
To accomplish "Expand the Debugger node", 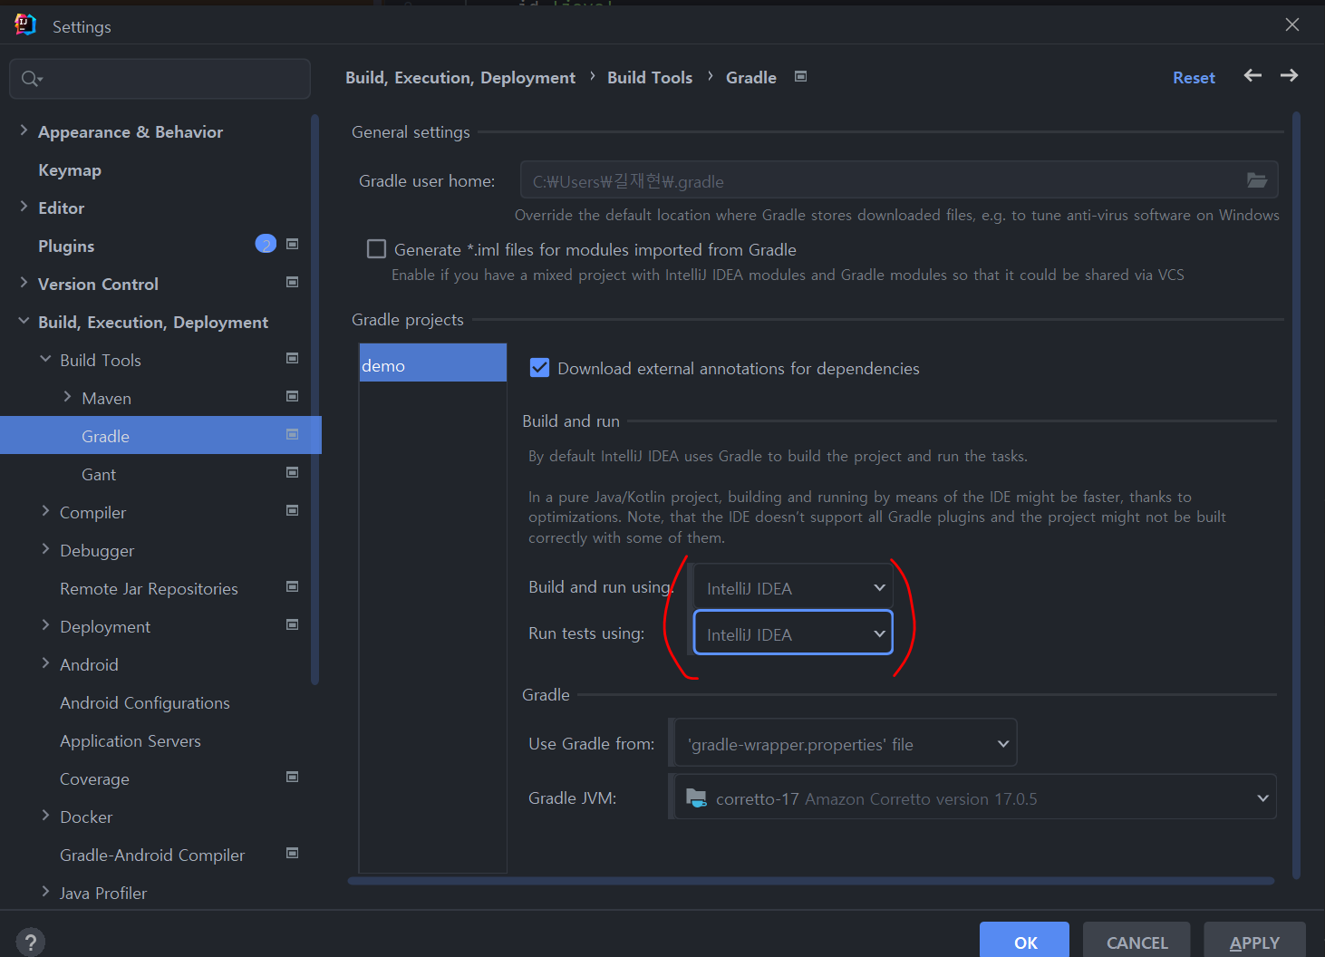I will point(45,549).
